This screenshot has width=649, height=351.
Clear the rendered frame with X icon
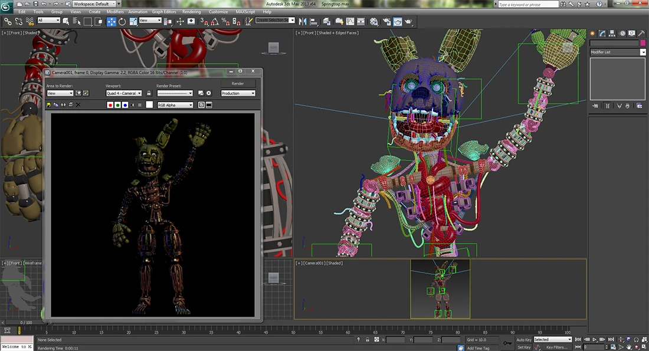[x=78, y=105]
